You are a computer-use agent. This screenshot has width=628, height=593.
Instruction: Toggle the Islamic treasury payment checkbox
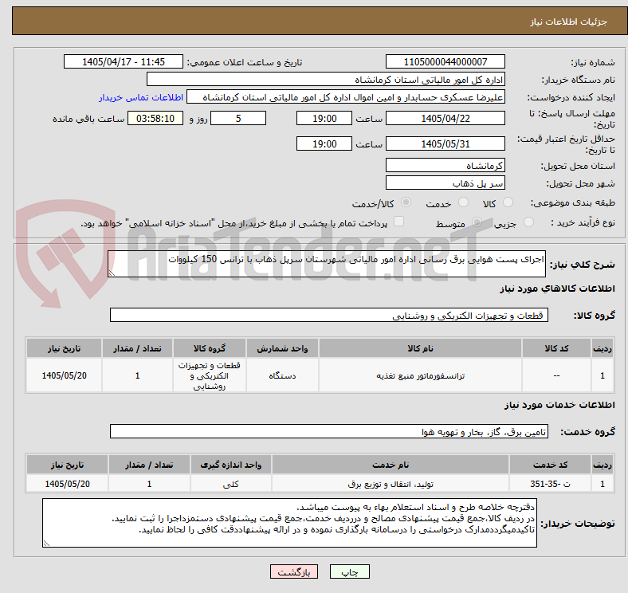click(399, 221)
